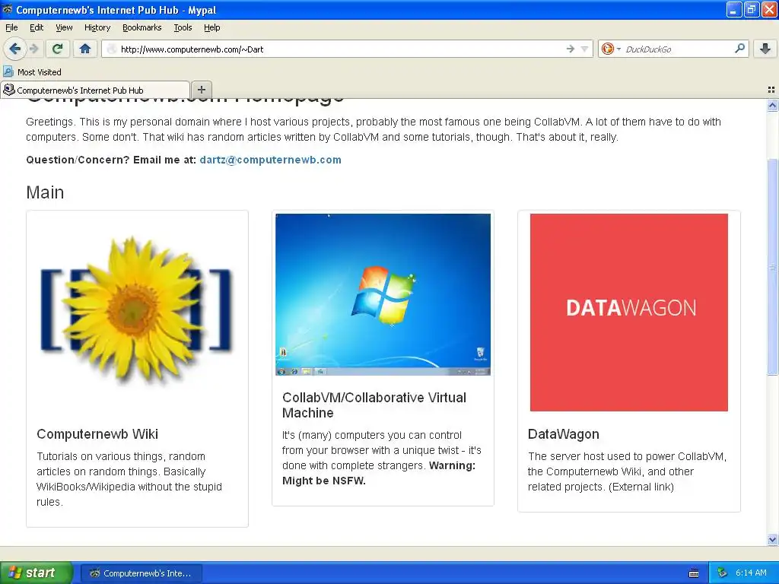Open the Windows start button
Image resolution: width=779 pixels, height=584 pixels.
click(37, 573)
